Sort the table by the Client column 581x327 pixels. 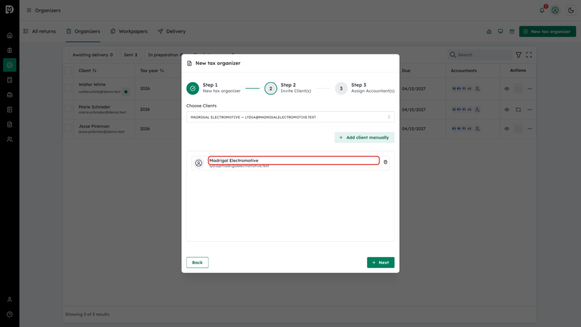coord(87,70)
